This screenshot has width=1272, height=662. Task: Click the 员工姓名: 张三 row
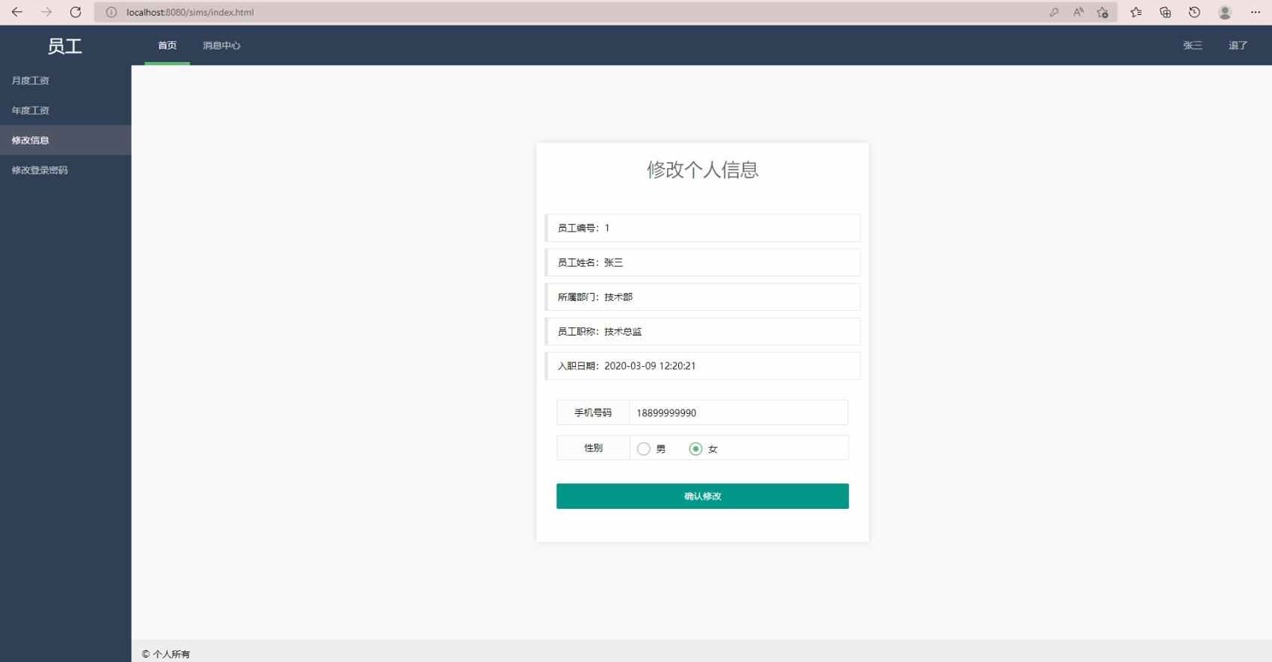click(x=703, y=262)
